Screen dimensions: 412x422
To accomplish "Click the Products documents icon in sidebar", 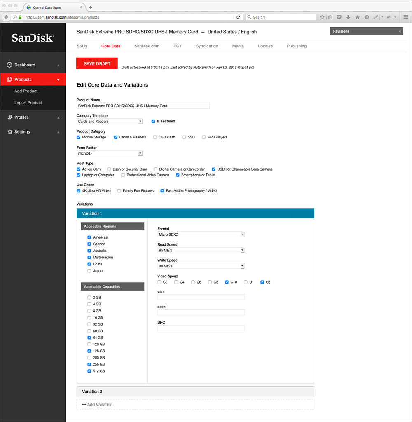I will tap(9, 80).
